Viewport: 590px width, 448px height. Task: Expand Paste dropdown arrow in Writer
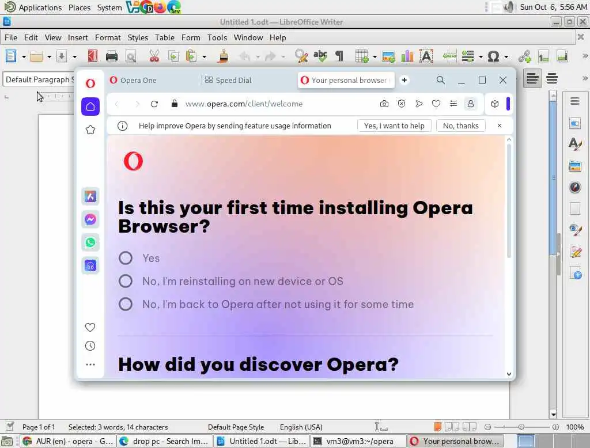(x=205, y=57)
